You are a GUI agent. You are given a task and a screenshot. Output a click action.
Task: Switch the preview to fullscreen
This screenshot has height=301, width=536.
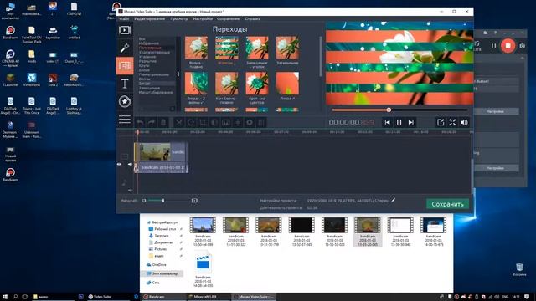pos(452,123)
